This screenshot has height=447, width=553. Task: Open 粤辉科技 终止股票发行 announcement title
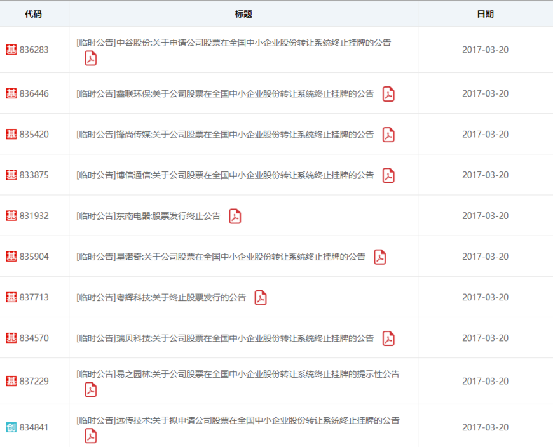tap(161, 298)
